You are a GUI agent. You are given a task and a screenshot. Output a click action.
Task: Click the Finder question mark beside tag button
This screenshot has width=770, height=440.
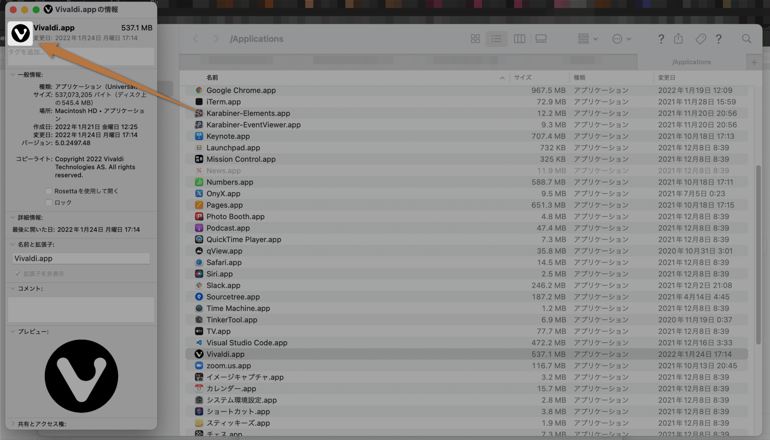click(x=718, y=39)
